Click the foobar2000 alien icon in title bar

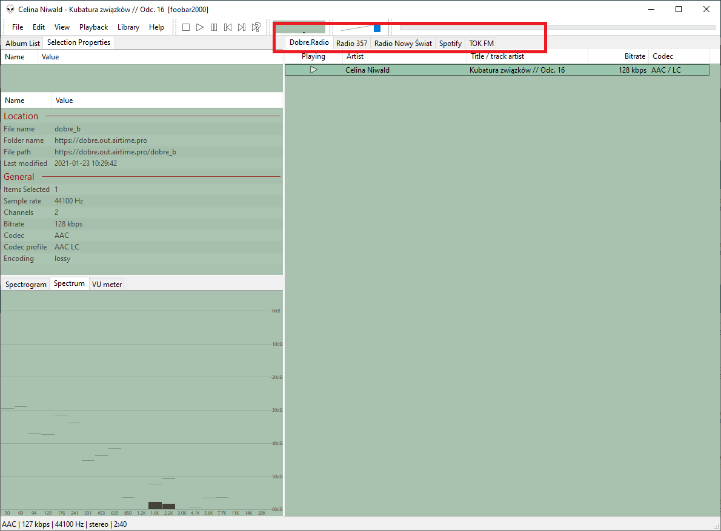tap(10, 10)
